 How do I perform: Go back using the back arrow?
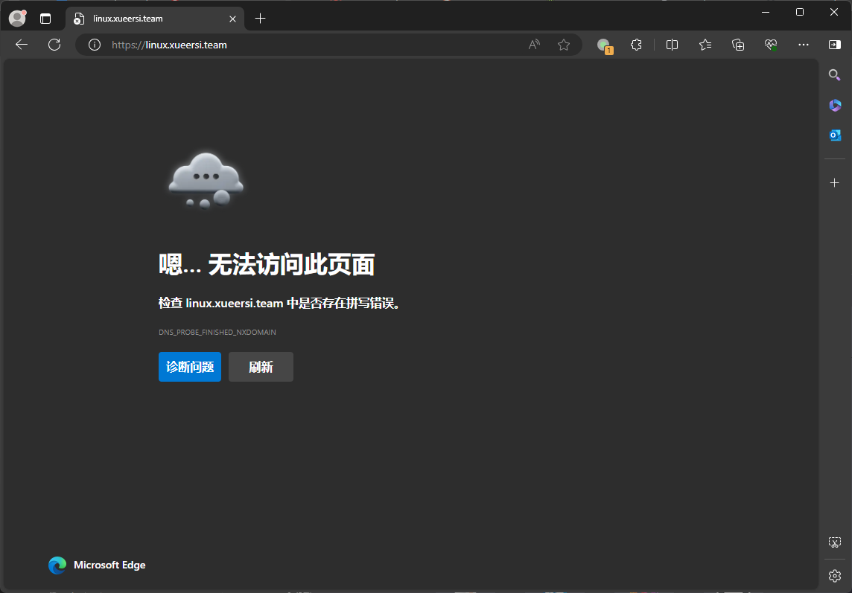22,45
